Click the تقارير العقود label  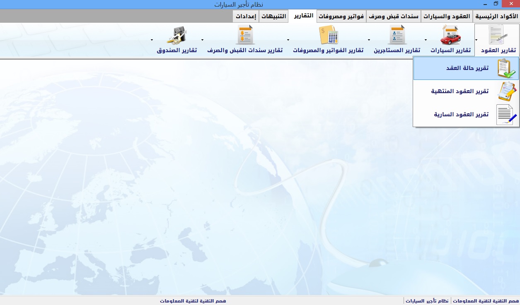point(498,50)
